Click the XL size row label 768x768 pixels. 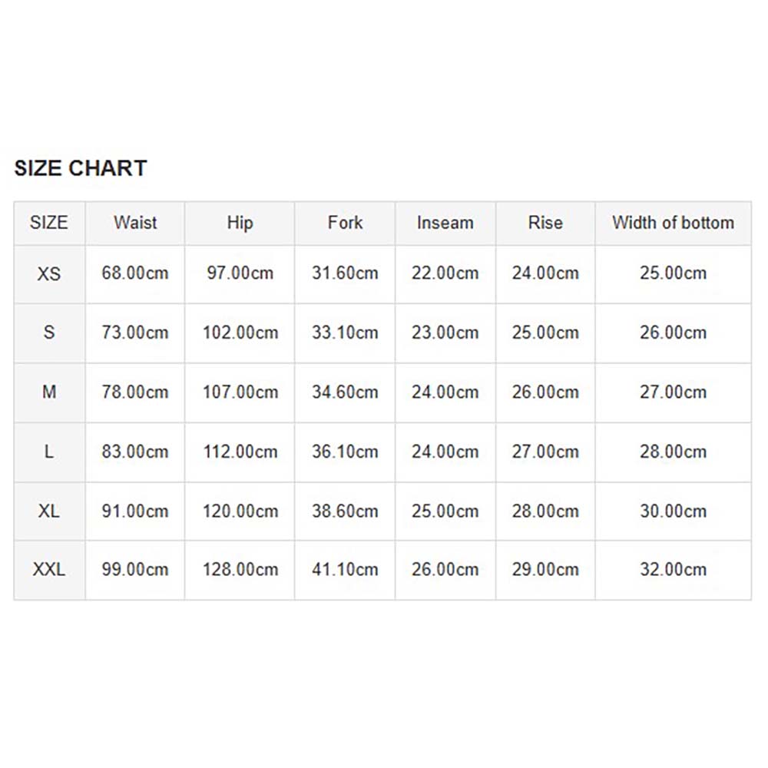tap(49, 511)
